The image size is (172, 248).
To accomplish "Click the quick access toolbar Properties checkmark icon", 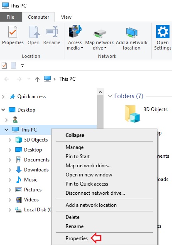I will click(x=4, y=65).
